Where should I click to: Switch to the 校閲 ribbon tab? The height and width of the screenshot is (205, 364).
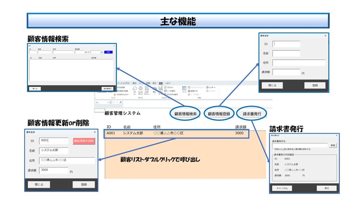[148, 83]
